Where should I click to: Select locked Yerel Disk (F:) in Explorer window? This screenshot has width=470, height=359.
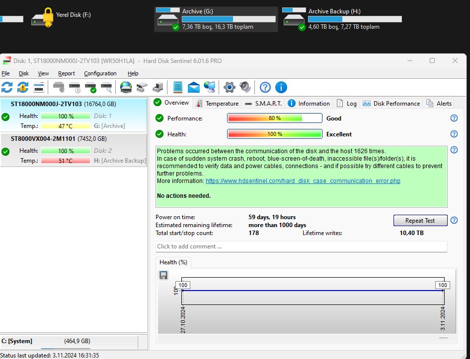tap(61, 17)
